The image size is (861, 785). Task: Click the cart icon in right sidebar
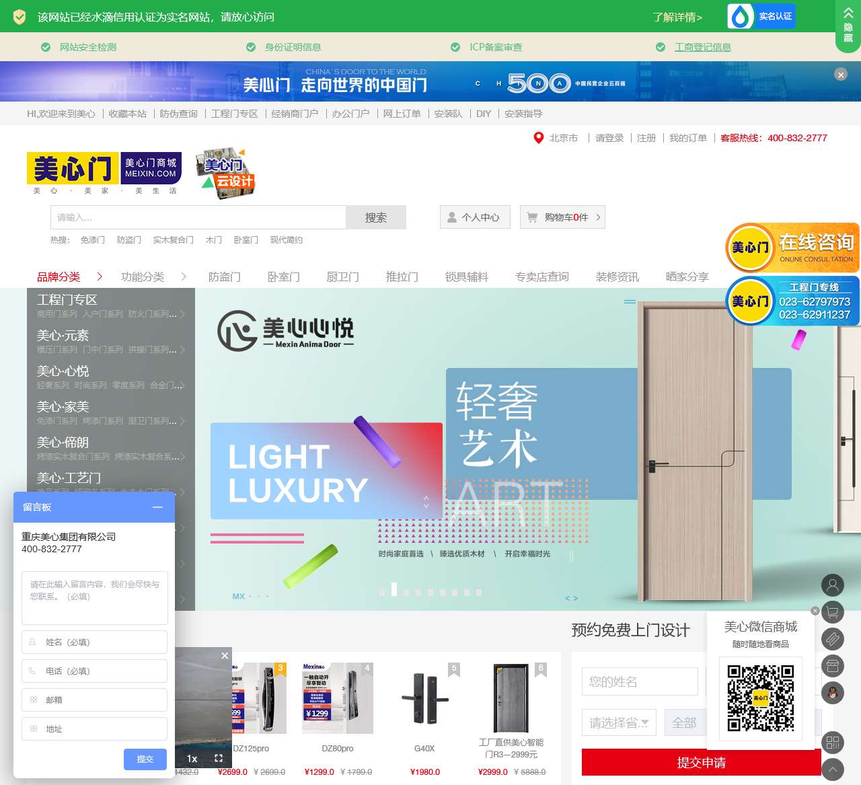(x=833, y=612)
